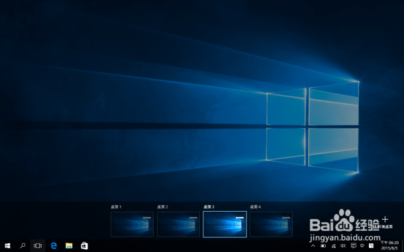This screenshot has height=252, width=404.
Task: Add a new virtual desktop
Action: click(385, 222)
